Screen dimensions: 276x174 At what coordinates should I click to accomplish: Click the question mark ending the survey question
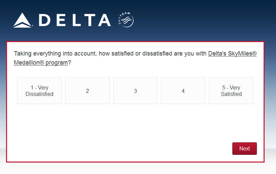pyautogui.click(x=70, y=63)
